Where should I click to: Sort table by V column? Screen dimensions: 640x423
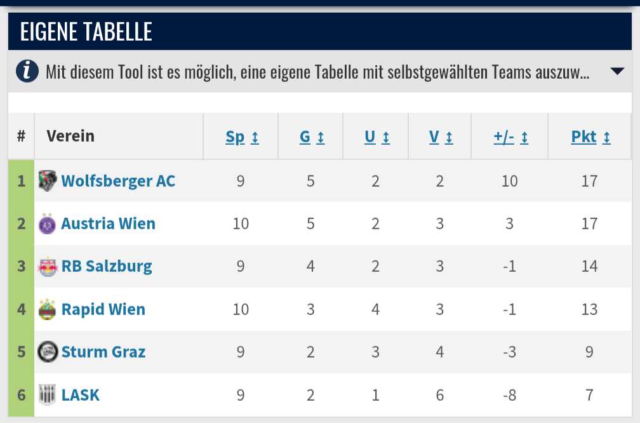441,137
